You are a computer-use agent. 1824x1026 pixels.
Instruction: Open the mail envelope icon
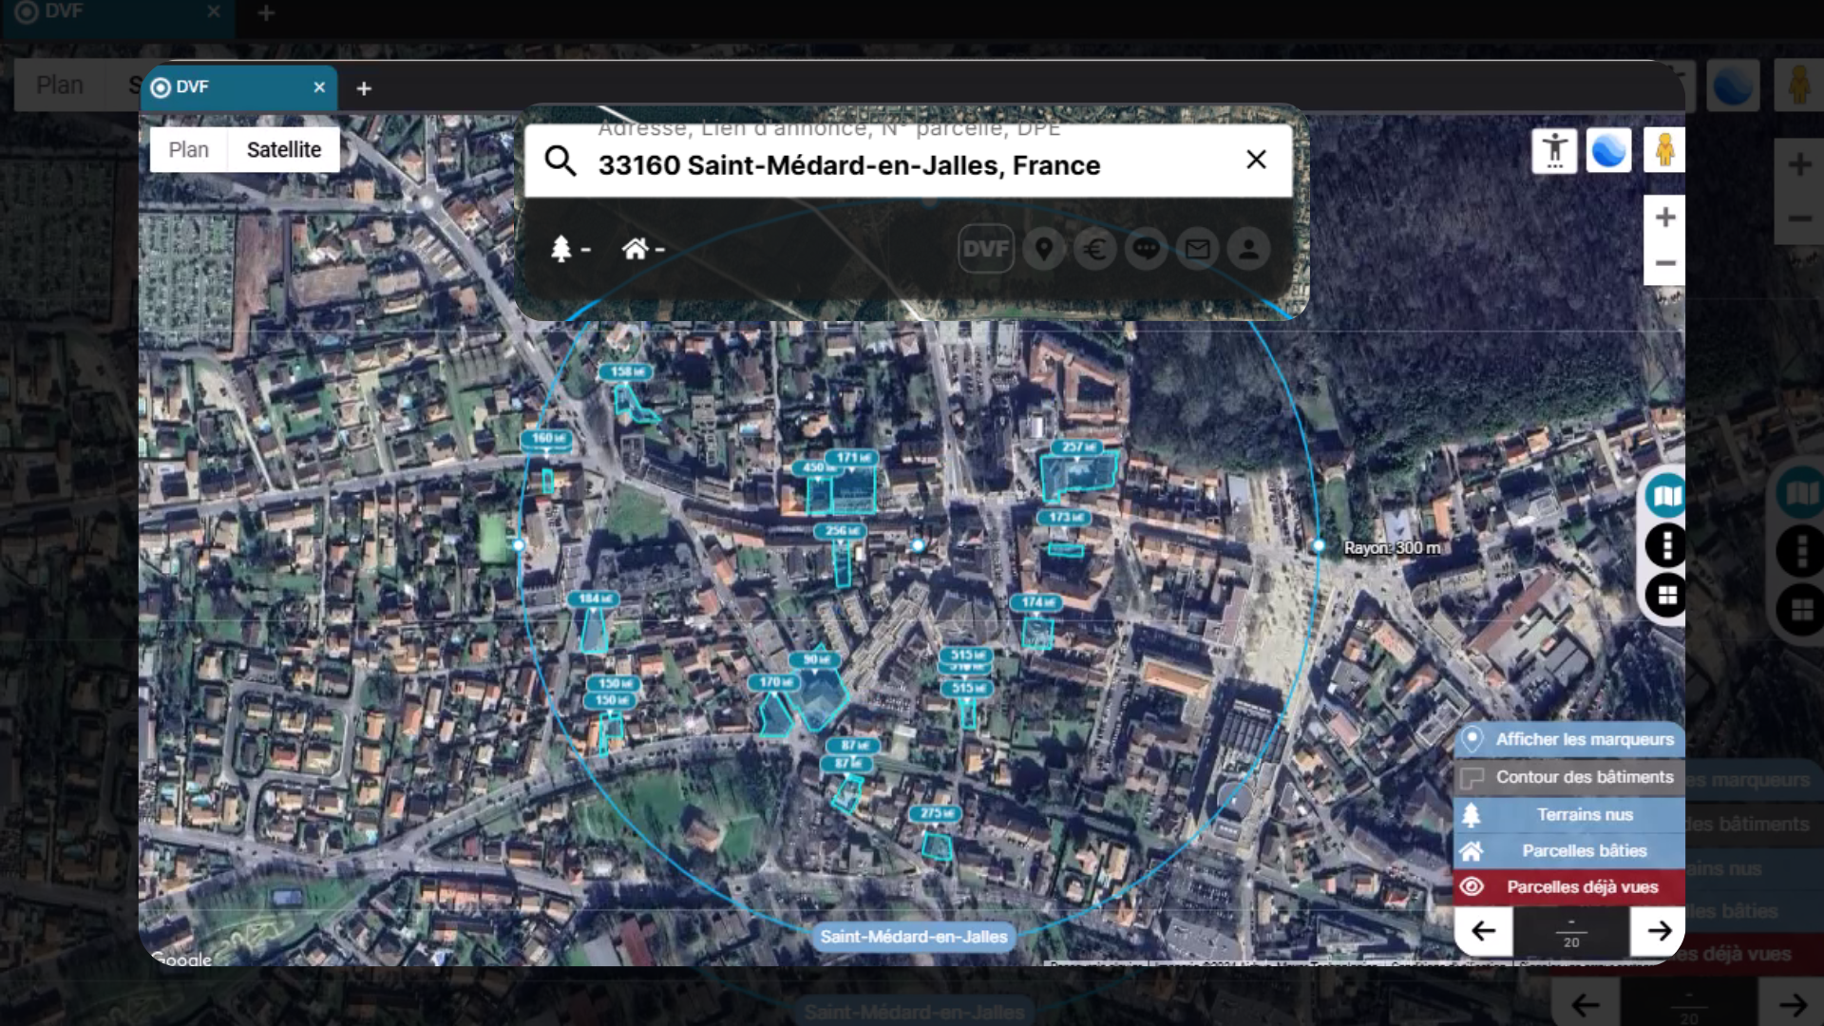point(1198,249)
